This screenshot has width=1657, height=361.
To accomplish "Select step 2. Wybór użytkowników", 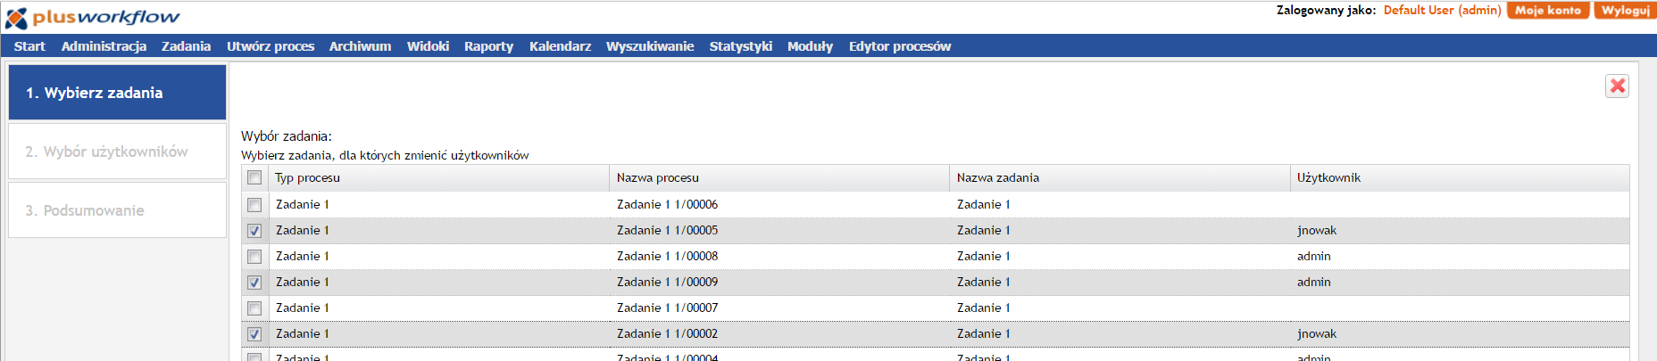I will (x=117, y=151).
